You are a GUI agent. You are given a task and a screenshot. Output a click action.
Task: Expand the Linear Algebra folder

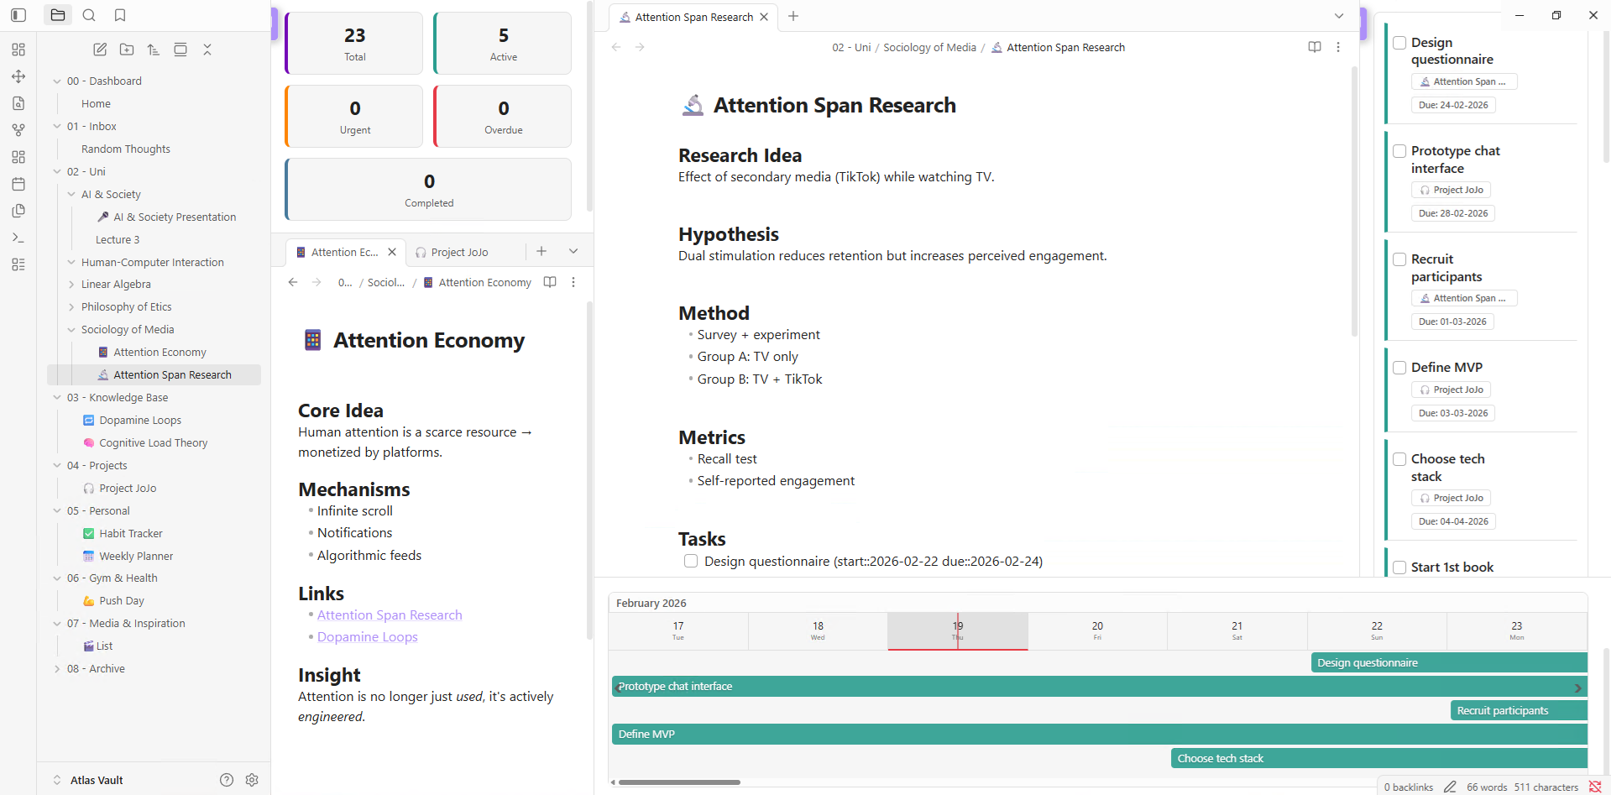point(71,285)
